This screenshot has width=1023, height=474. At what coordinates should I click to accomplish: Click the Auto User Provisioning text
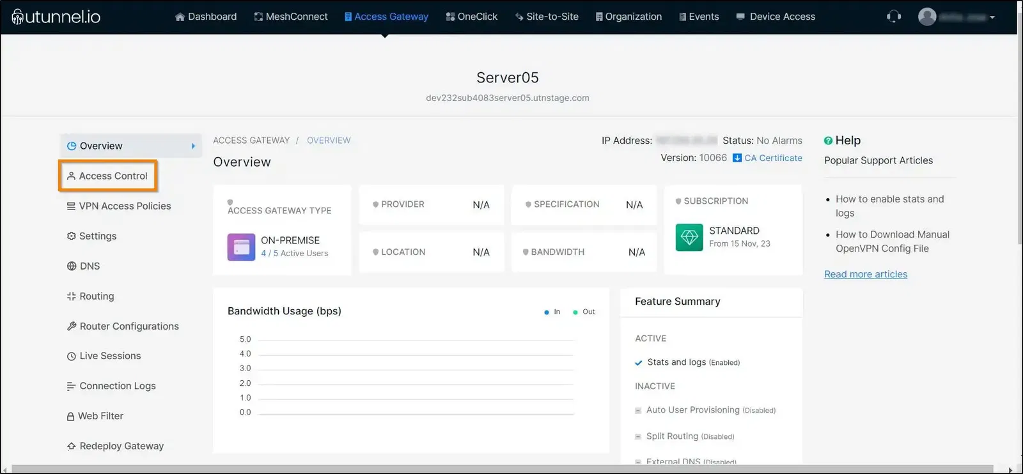[692, 410]
